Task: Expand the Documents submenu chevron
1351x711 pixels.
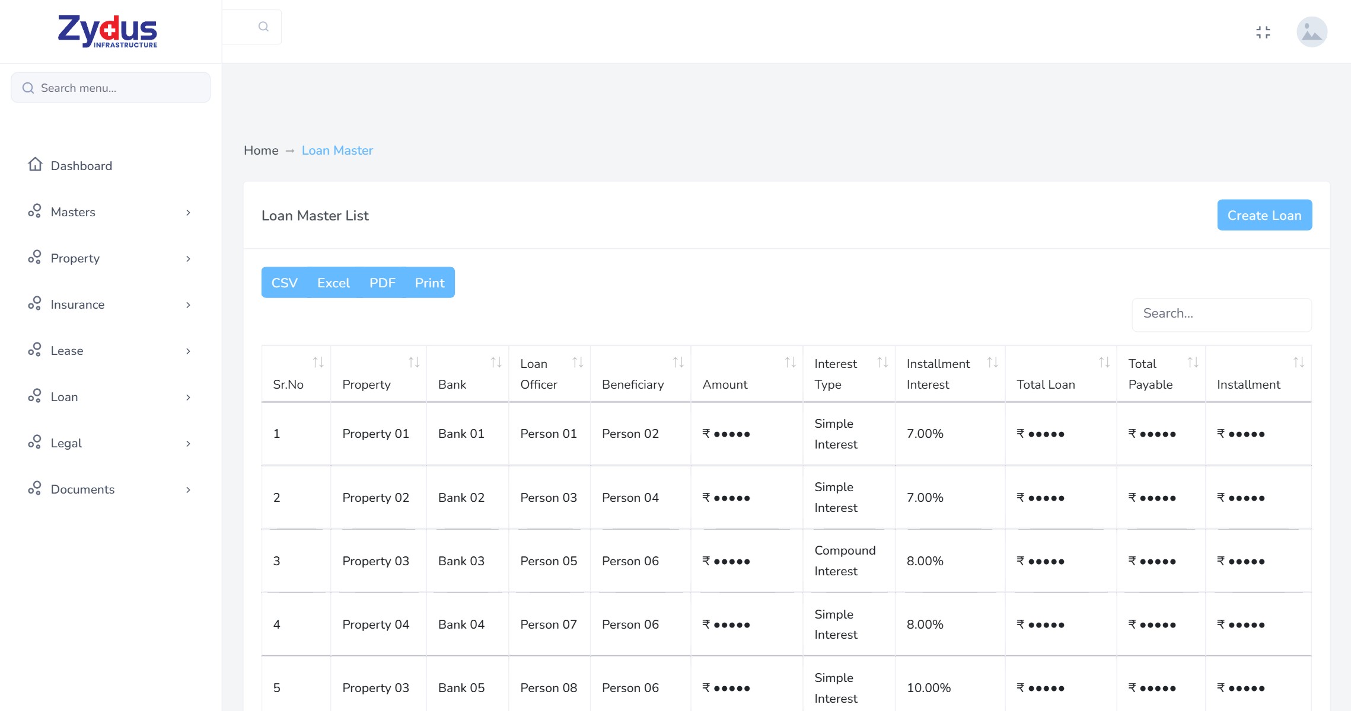Action: 188,490
